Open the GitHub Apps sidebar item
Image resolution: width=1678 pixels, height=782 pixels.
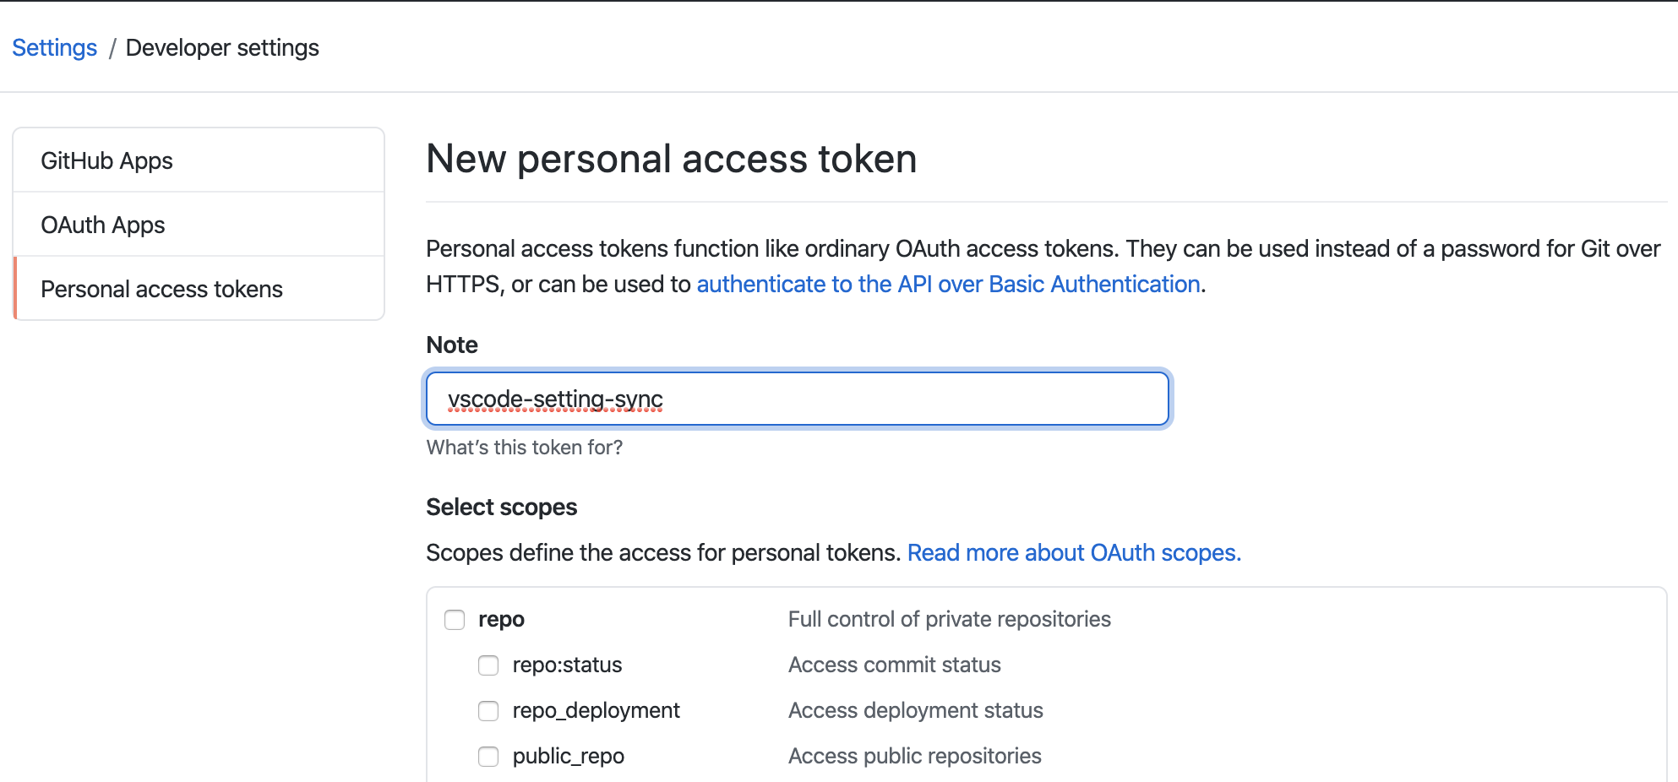click(x=106, y=160)
